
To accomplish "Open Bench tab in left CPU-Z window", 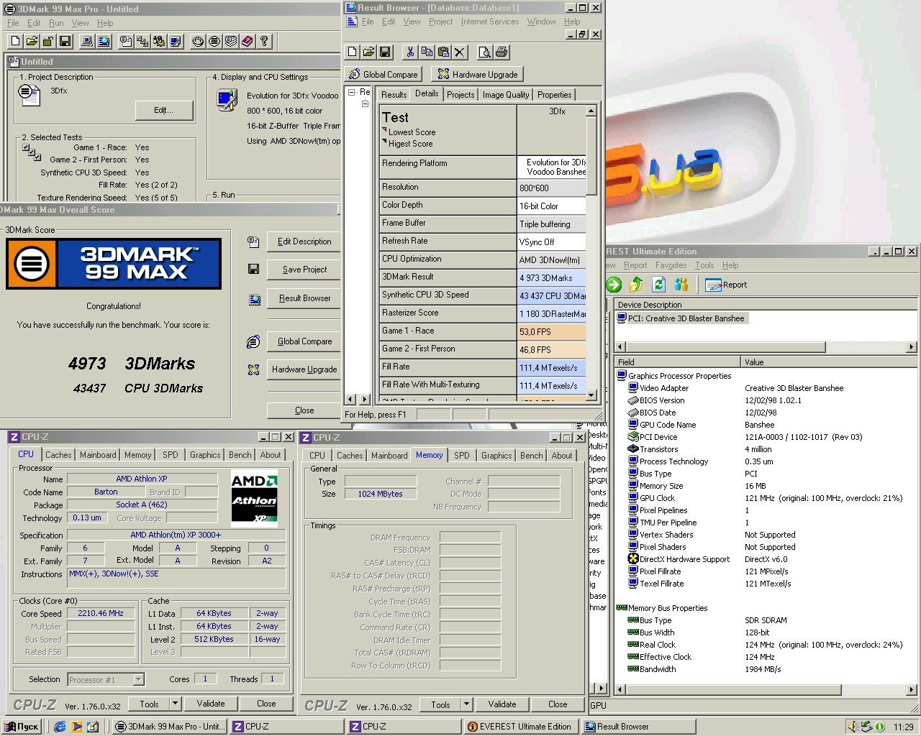I will pos(240,455).
